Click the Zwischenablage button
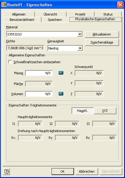The height and width of the screenshot is (178, 125). (102, 42)
